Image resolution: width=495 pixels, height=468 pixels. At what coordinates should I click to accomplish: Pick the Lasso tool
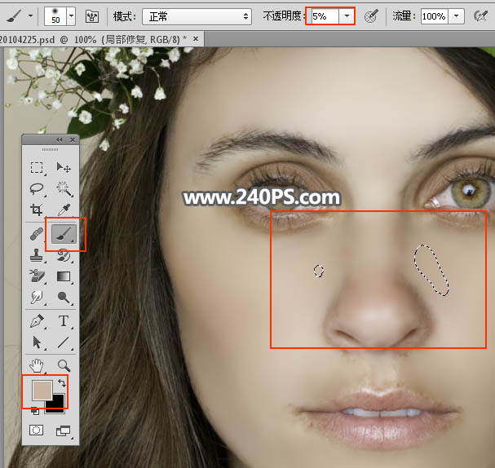(x=37, y=189)
